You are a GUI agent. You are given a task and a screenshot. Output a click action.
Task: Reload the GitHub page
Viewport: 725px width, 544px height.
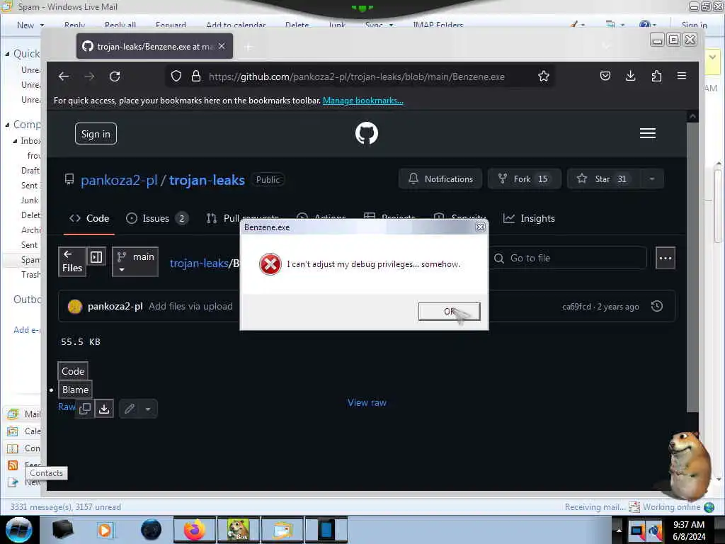(x=115, y=76)
